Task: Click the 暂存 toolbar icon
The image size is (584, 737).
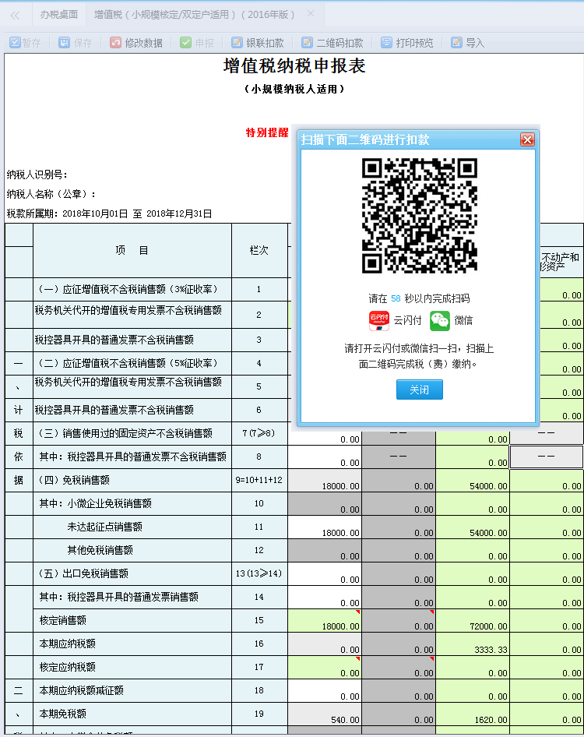Action: (15, 43)
